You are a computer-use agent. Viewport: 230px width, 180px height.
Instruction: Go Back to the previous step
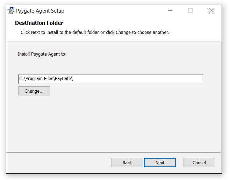127,163
